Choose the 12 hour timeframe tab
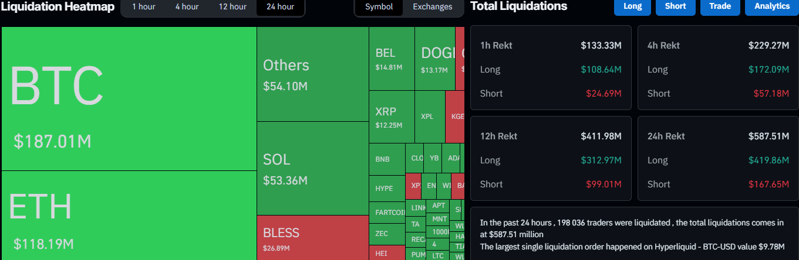The height and width of the screenshot is (260, 799). [x=232, y=7]
